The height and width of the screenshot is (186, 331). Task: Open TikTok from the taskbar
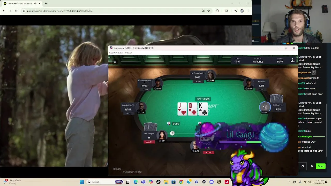(158, 182)
